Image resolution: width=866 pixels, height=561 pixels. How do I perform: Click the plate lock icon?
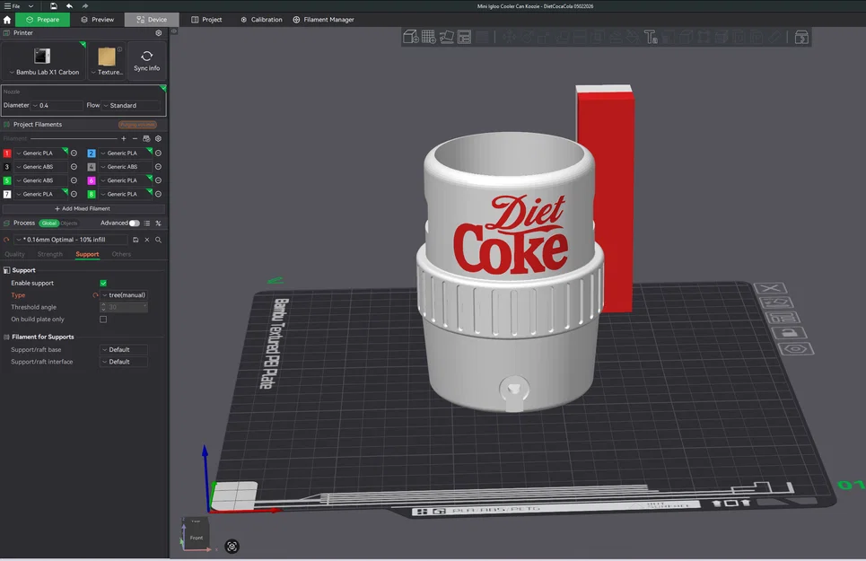click(789, 333)
